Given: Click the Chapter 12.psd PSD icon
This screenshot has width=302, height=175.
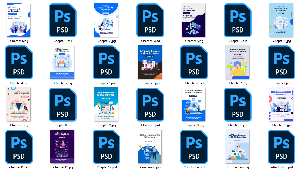Looking at the screenshot, I should 106,147.
